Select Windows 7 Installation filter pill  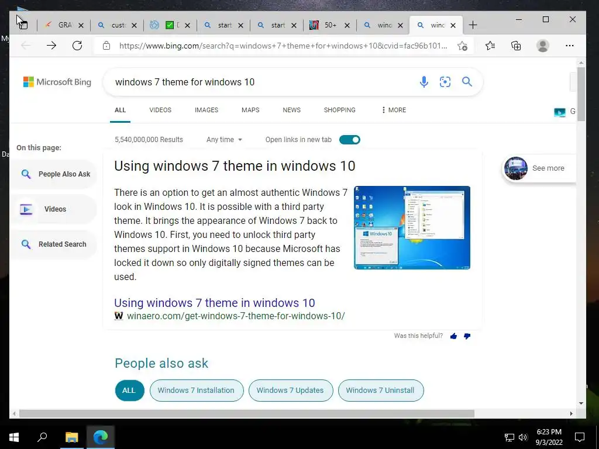click(x=197, y=390)
